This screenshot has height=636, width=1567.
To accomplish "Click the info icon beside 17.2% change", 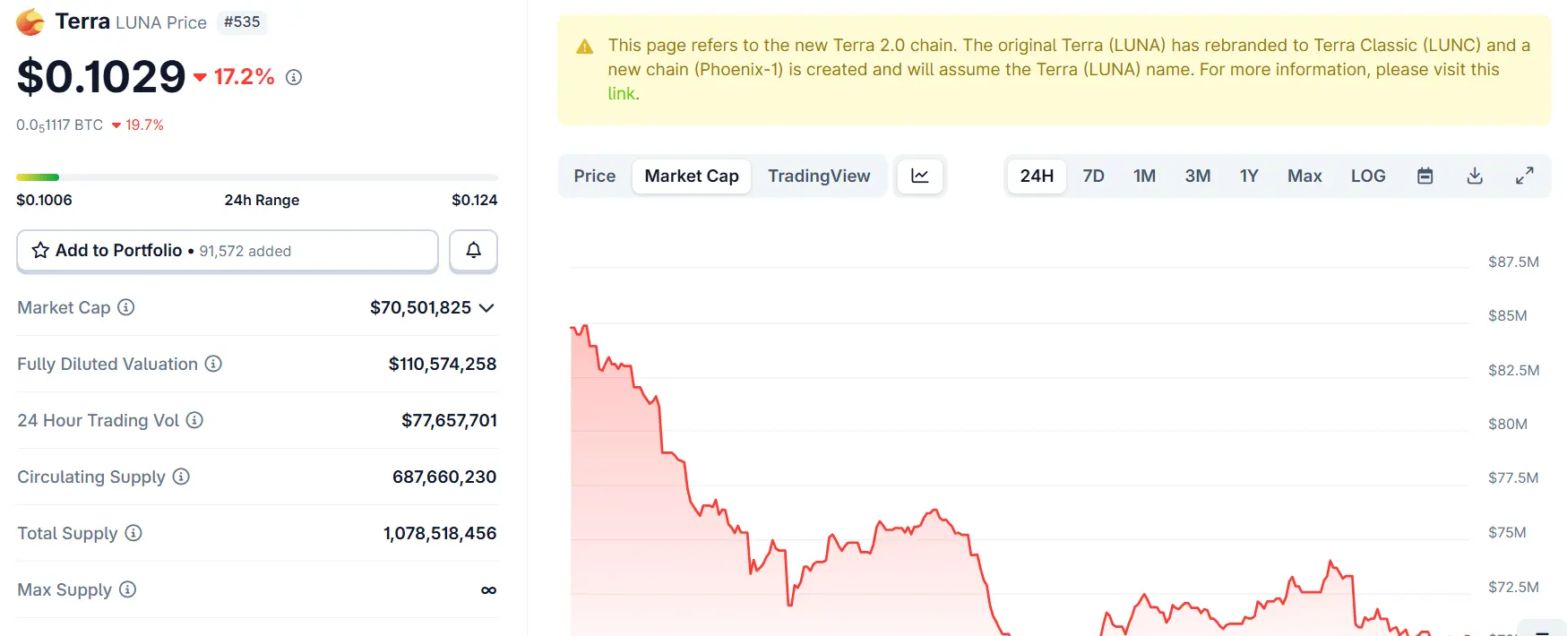I will pyautogui.click(x=294, y=78).
